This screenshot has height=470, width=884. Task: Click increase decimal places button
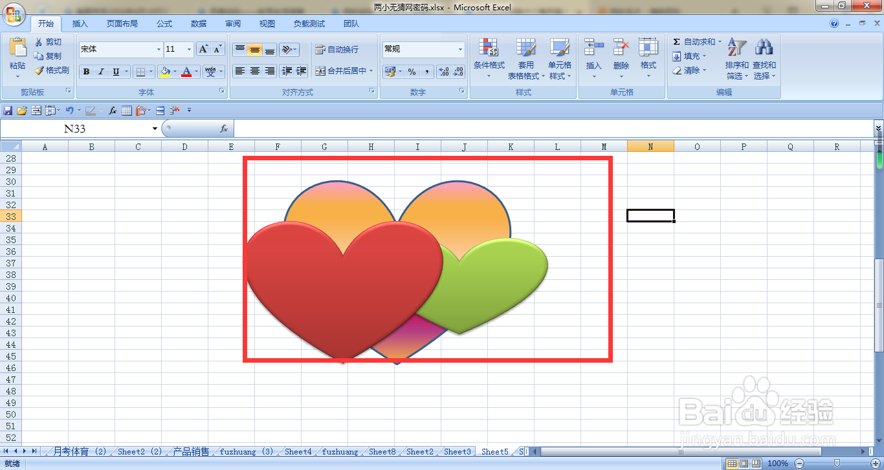(444, 72)
